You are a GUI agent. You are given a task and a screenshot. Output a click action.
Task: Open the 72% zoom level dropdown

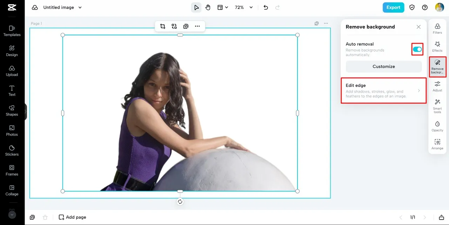coord(243,7)
